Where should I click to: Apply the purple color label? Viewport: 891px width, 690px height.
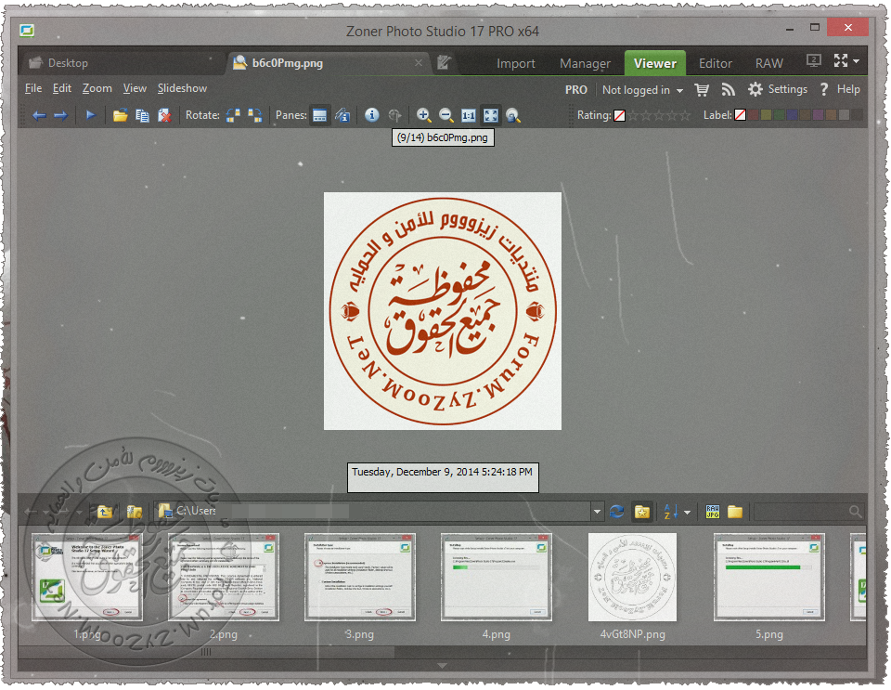tap(819, 115)
